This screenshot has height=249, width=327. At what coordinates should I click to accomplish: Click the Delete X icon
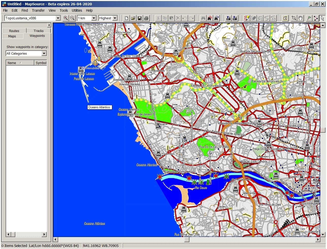click(x=178, y=18)
